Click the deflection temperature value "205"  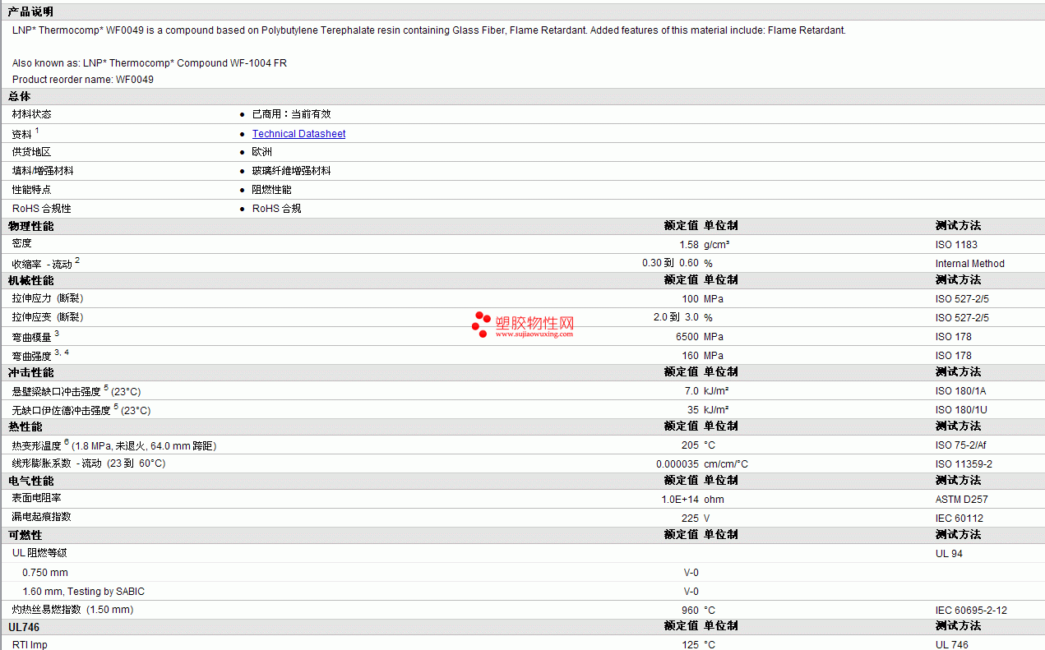tap(691, 445)
